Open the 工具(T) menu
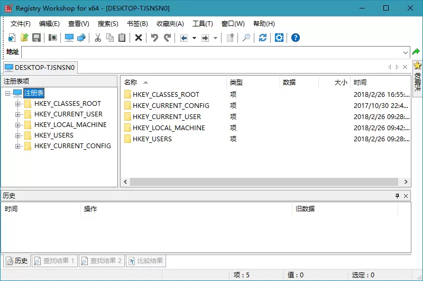The image size is (423, 281). tap(203, 24)
